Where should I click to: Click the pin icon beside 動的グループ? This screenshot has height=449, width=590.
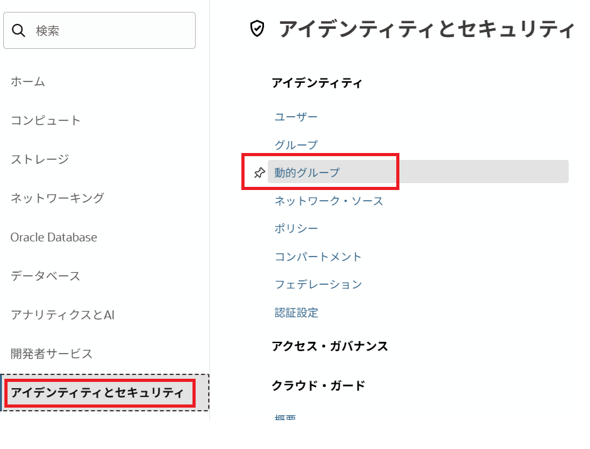coord(259,172)
